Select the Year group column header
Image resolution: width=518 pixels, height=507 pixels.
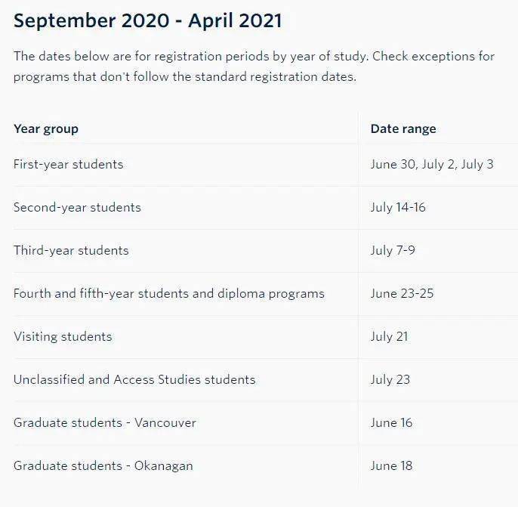coord(46,128)
